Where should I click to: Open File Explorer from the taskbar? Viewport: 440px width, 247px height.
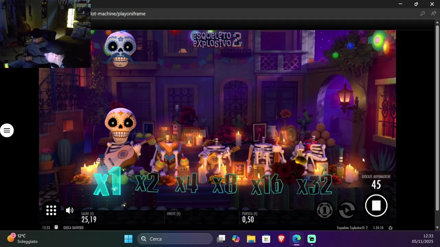pyautogui.click(x=251, y=239)
